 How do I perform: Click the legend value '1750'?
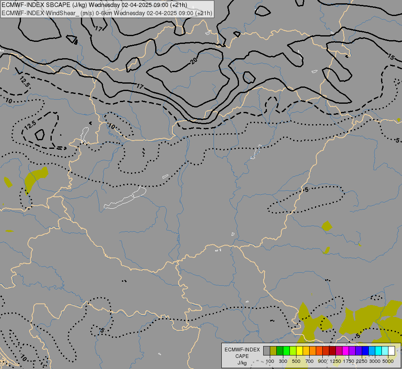click(349, 361)
